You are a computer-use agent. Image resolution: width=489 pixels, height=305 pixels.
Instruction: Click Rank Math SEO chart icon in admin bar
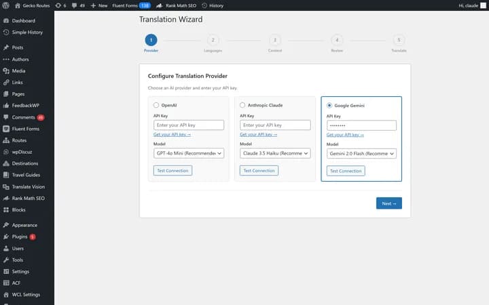click(x=160, y=5)
